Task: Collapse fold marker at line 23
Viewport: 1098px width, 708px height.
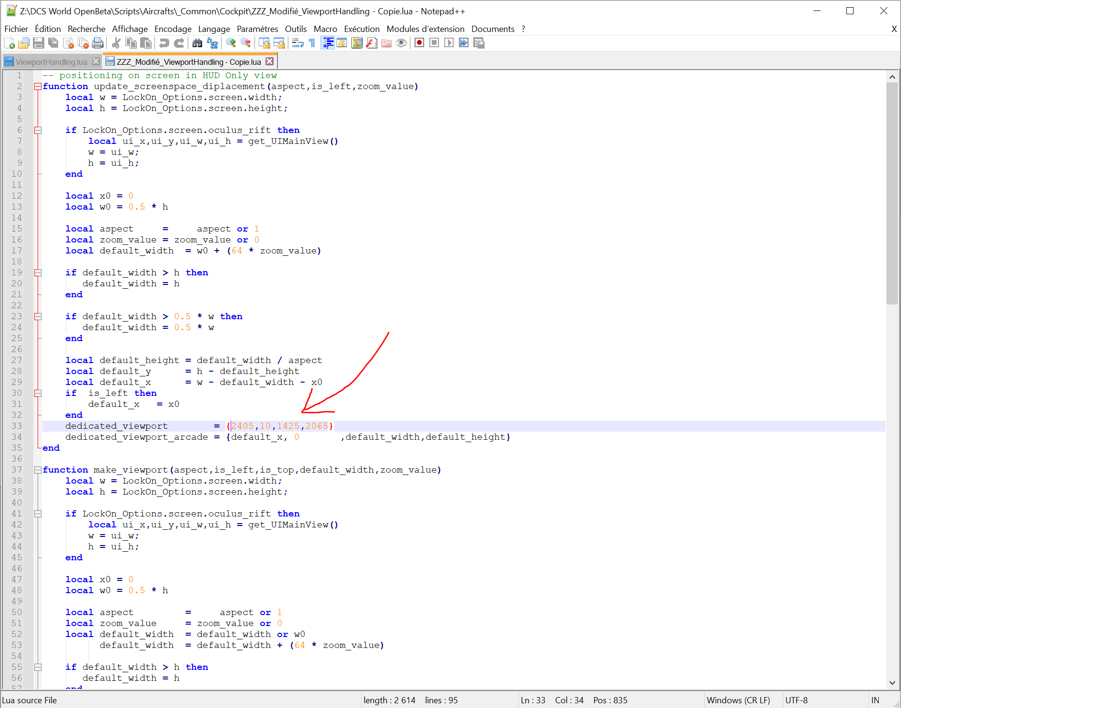Action: pos(38,317)
